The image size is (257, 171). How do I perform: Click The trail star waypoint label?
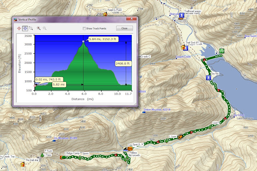click(x=32, y=160)
